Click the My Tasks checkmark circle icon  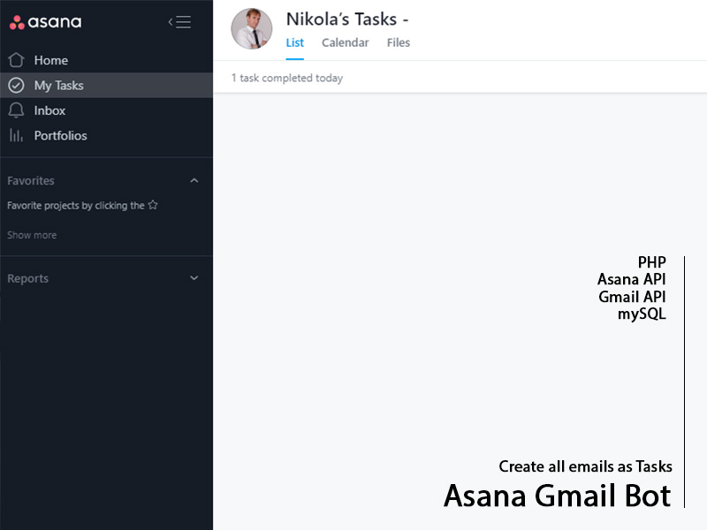(16, 86)
